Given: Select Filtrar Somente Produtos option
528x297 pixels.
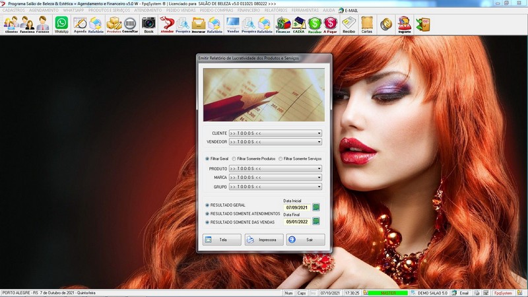Looking at the screenshot, I should point(234,159).
